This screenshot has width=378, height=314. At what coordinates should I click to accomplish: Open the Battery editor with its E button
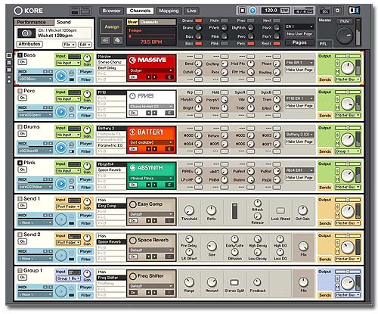coord(169,149)
